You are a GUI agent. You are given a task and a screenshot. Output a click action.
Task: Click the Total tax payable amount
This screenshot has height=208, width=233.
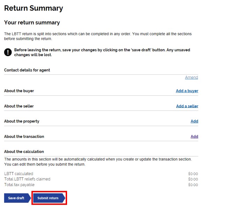click(x=193, y=185)
